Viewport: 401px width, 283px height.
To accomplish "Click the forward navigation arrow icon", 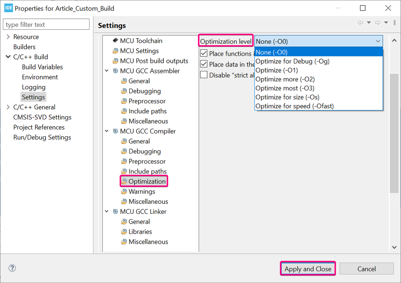I will (378, 23).
